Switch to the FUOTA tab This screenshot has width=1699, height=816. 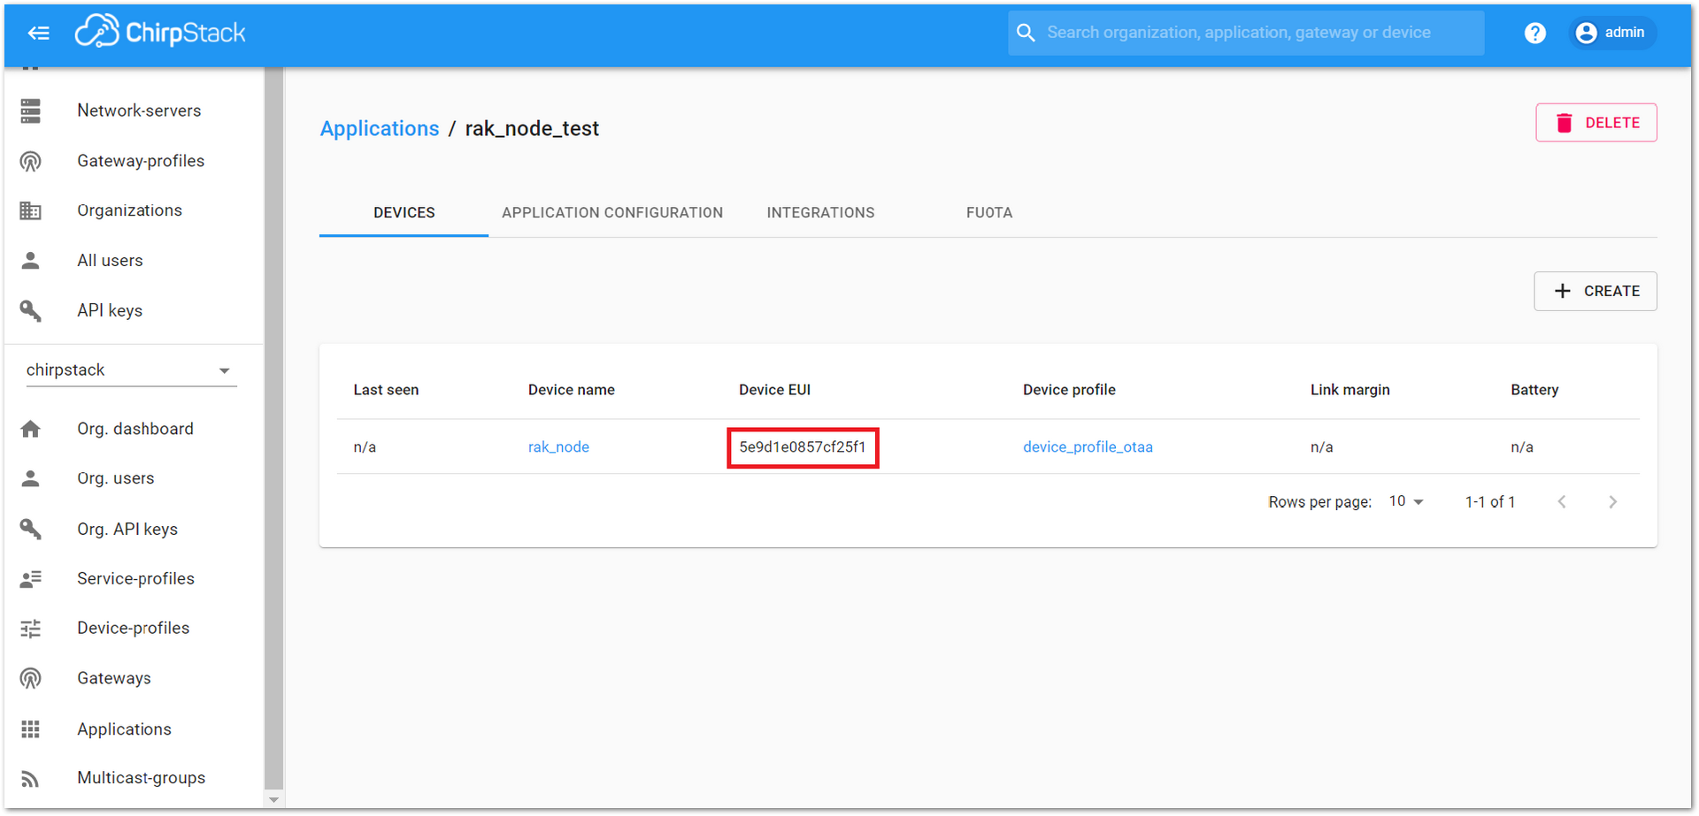tap(989, 213)
